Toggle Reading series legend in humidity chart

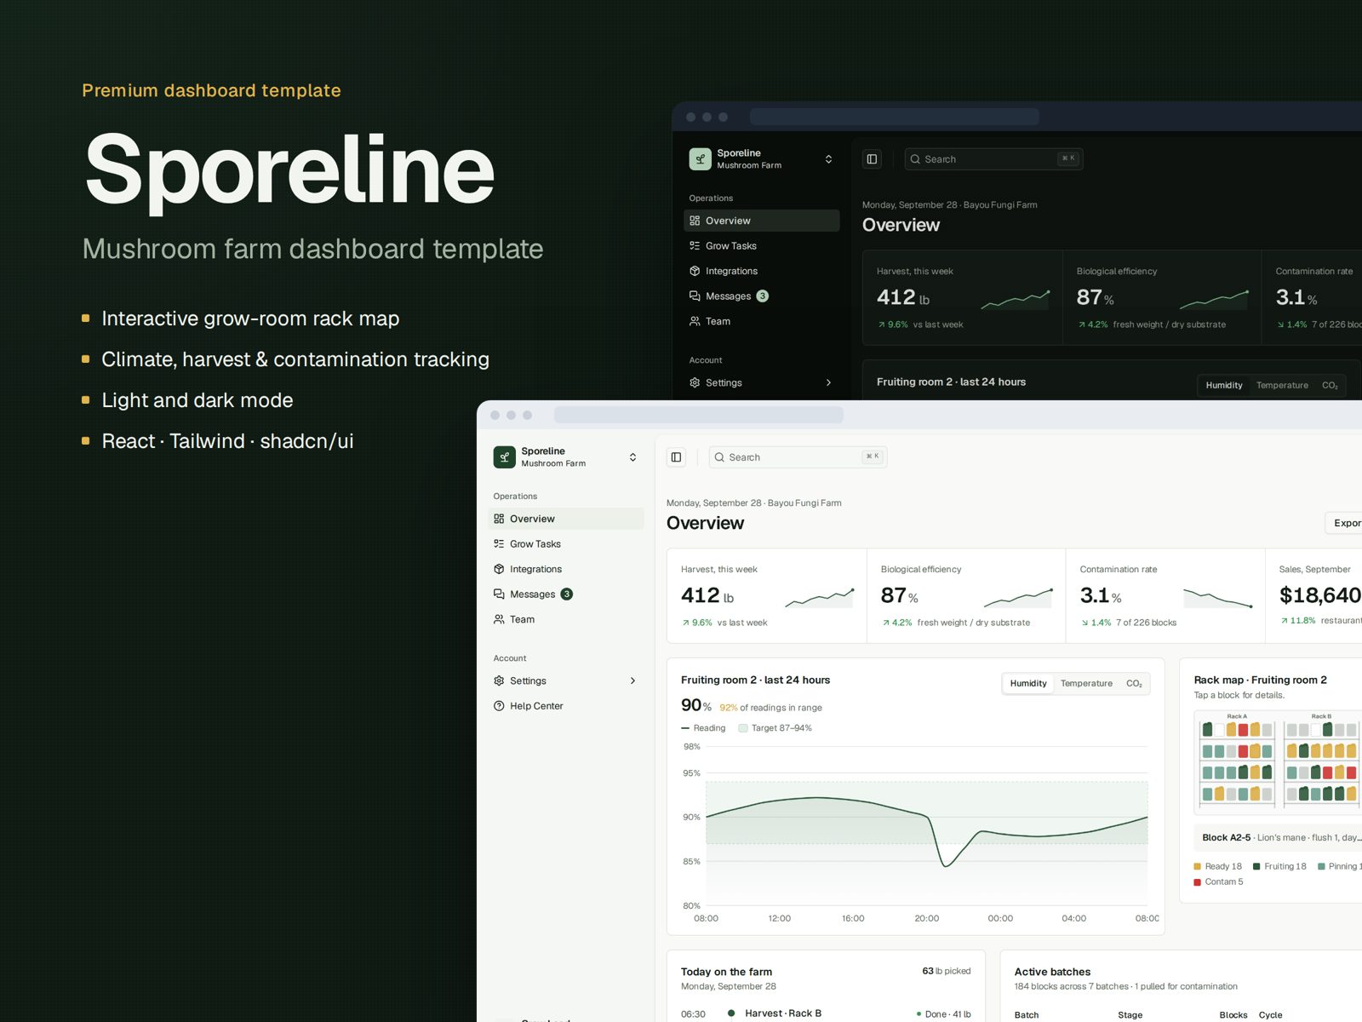(703, 728)
